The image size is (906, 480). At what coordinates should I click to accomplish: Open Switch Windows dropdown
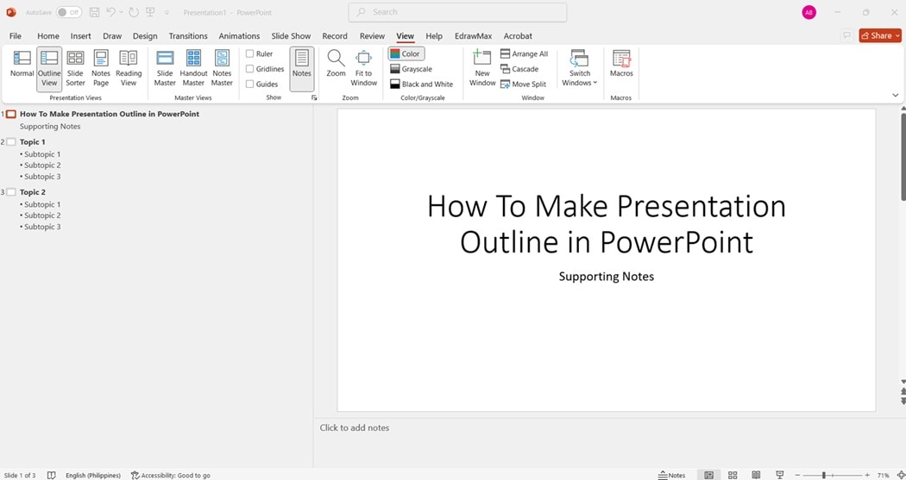coord(580,69)
